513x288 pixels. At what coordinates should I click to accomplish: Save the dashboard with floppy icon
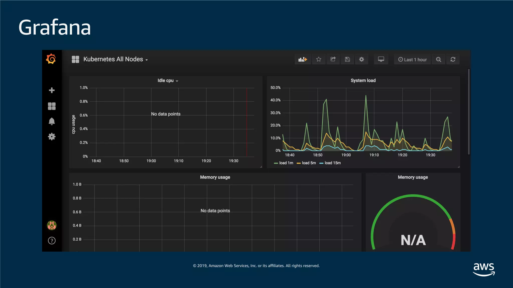click(x=347, y=59)
